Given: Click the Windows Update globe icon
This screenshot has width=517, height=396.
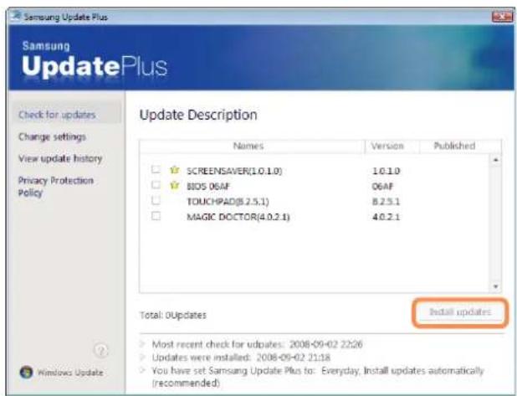Looking at the screenshot, I should click(x=26, y=373).
